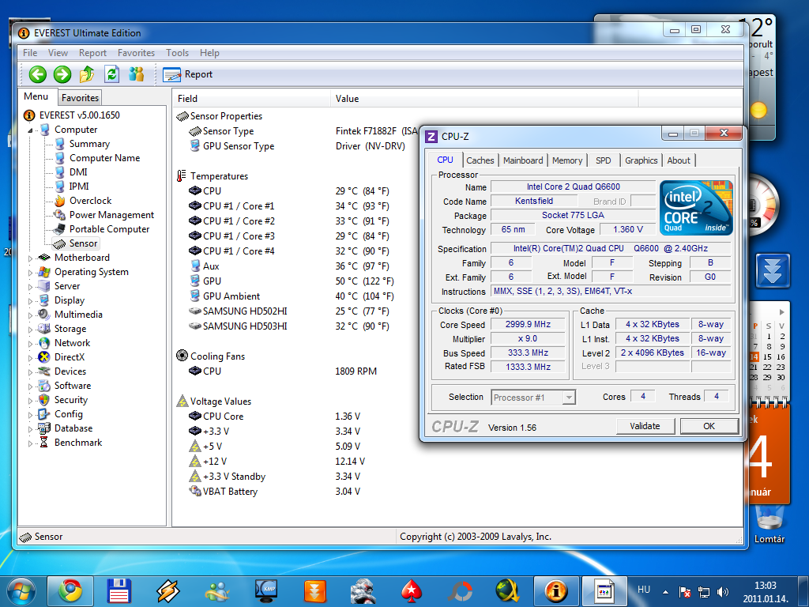Click the green Back arrow in EVEREST toolbar
Viewport: 809px width, 607px height.
coord(37,74)
